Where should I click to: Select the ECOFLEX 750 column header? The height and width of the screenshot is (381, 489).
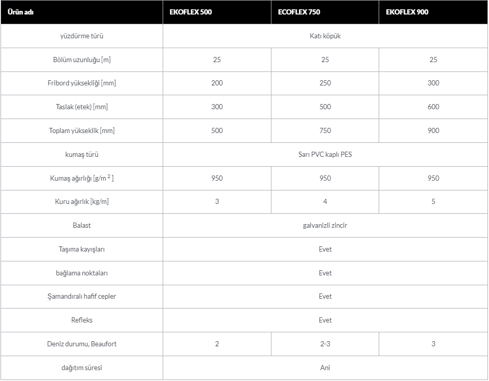[x=325, y=12]
